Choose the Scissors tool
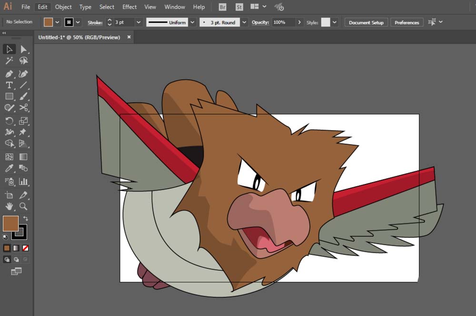The width and height of the screenshot is (476, 316). pyautogui.click(x=23, y=107)
